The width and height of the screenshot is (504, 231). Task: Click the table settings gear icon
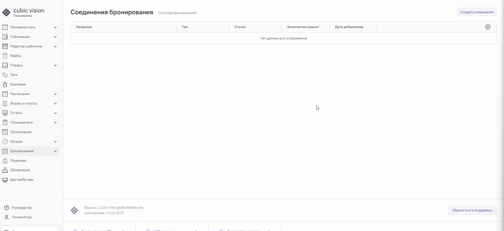(488, 27)
